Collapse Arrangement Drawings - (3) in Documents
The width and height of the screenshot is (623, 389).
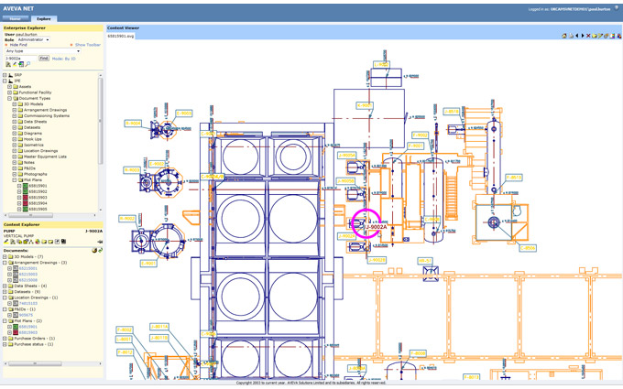pos(5,263)
